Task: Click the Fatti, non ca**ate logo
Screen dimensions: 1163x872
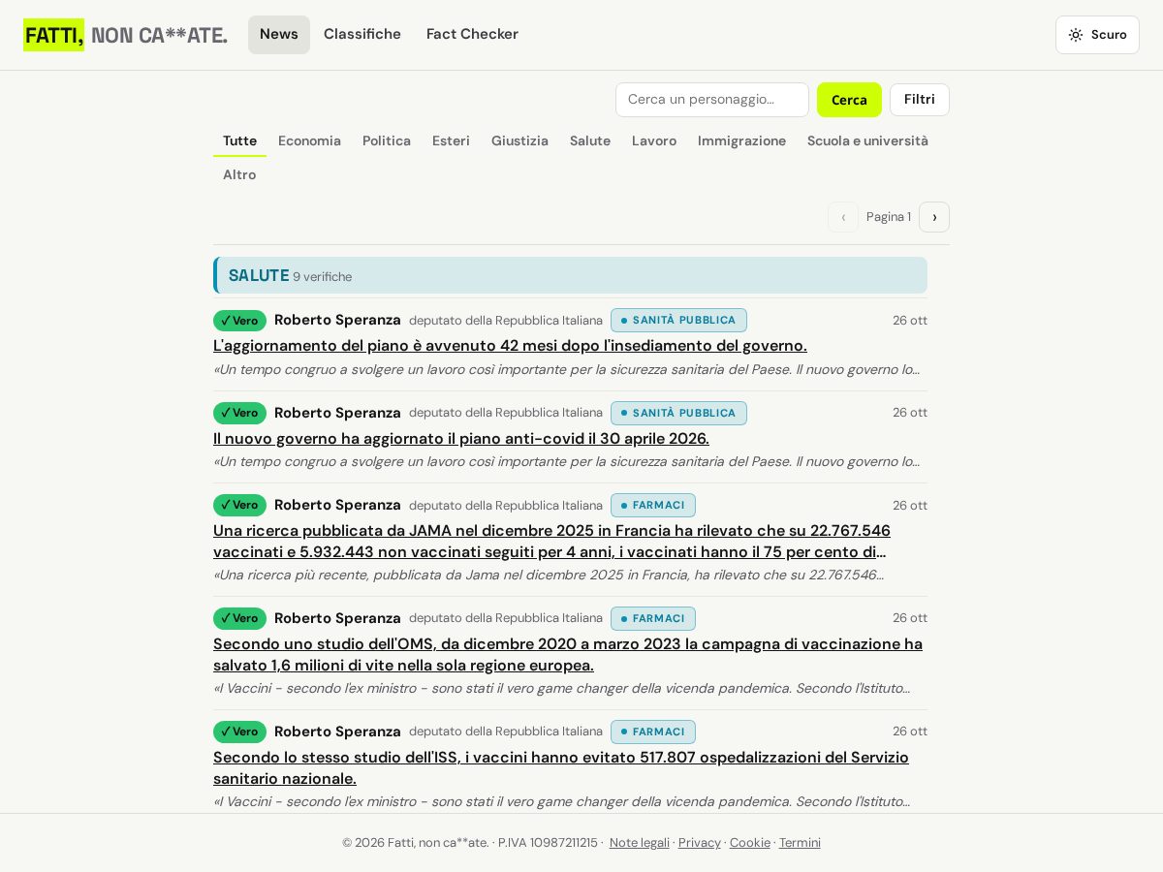Action: click(x=126, y=35)
